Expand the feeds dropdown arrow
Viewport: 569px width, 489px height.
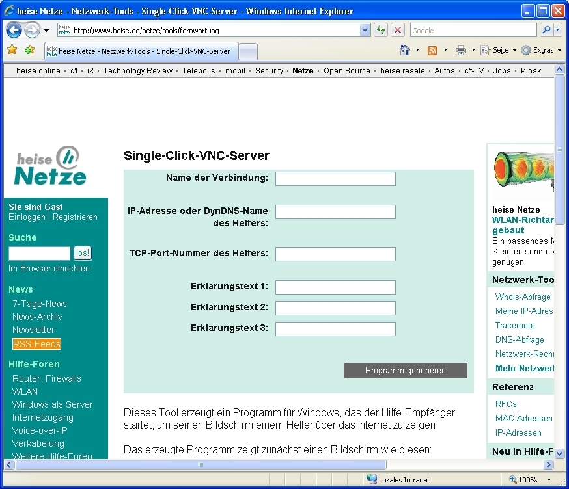(445, 50)
